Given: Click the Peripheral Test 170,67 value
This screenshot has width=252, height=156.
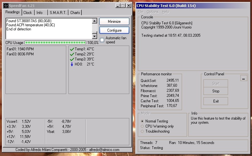Looking at the screenshot, I should click(x=172, y=106).
